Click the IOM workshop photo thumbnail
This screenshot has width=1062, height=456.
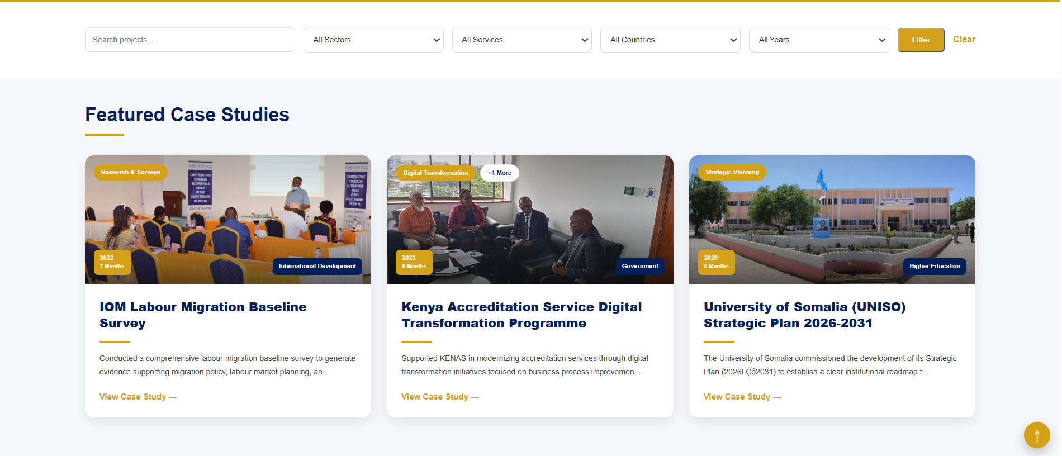[x=228, y=220]
